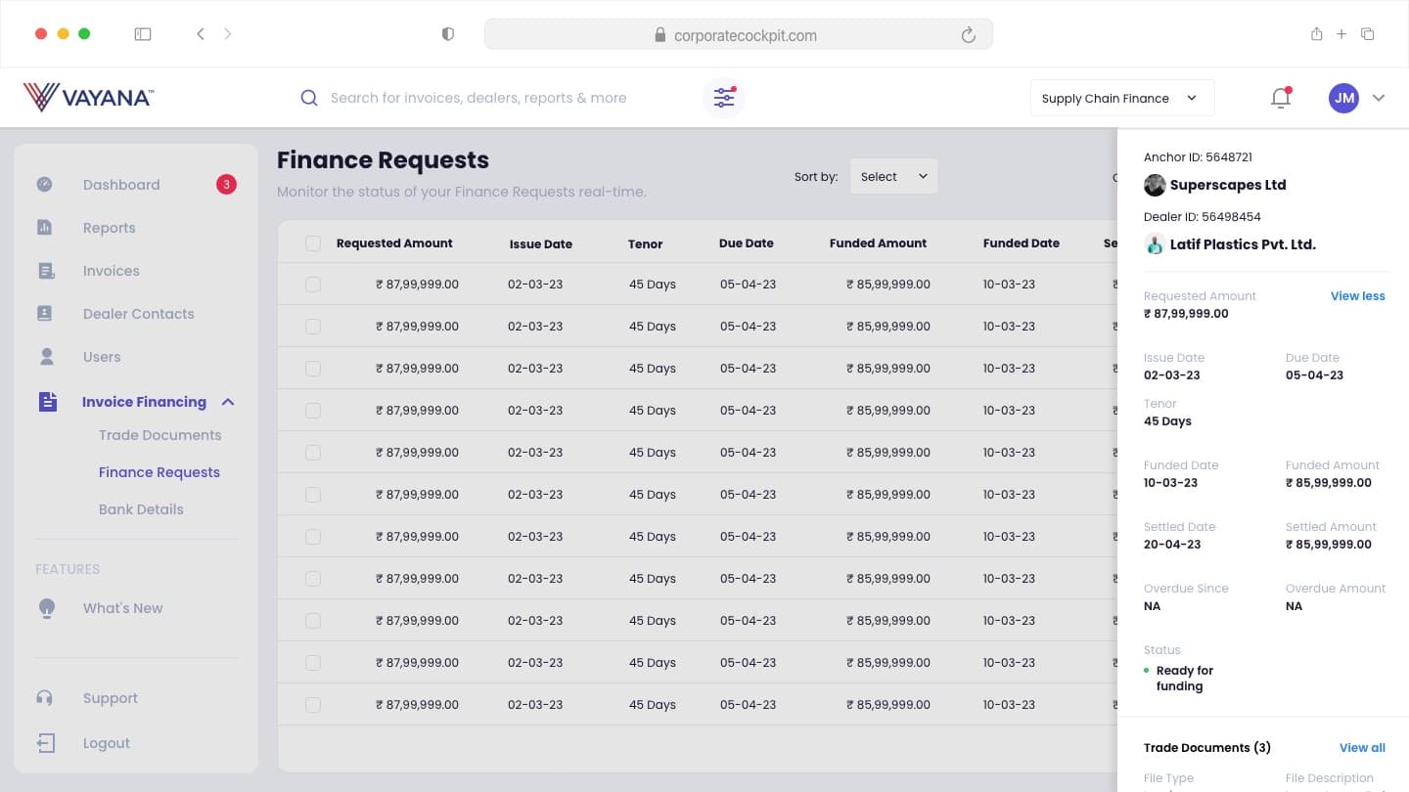Check the seventh table row checkbox
This screenshot has width=1409, height=792.
click(313, 537)
